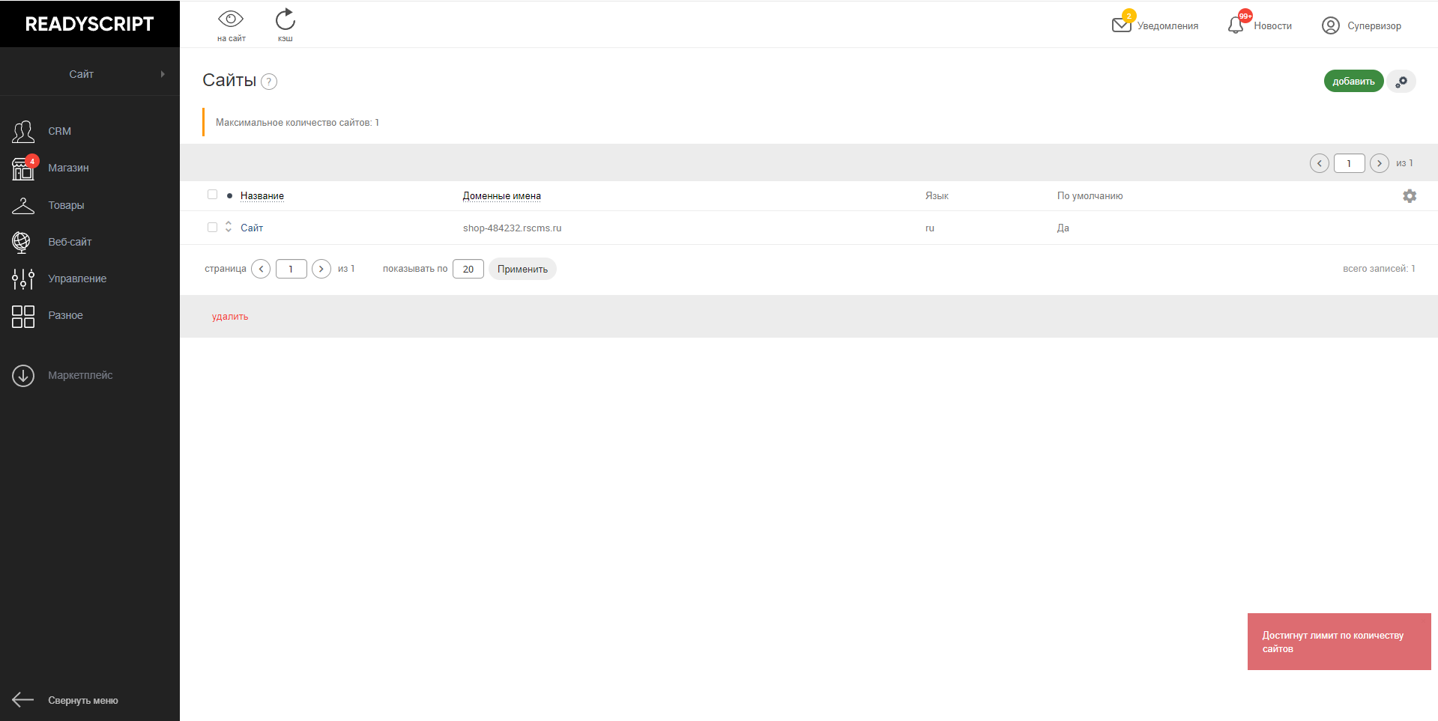The width and height of the screenshot is (1438, 721).
Task: Open module settings gears next to добавить
Action: pos(1401,81)
